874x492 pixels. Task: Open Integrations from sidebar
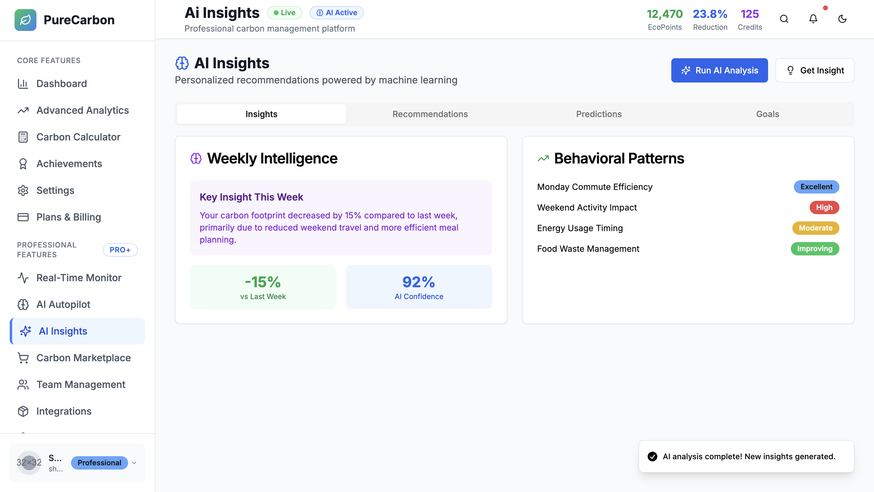[64, 411]
